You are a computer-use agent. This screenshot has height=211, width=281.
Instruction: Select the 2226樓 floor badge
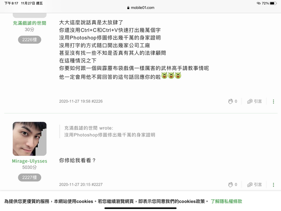point(30,39)
